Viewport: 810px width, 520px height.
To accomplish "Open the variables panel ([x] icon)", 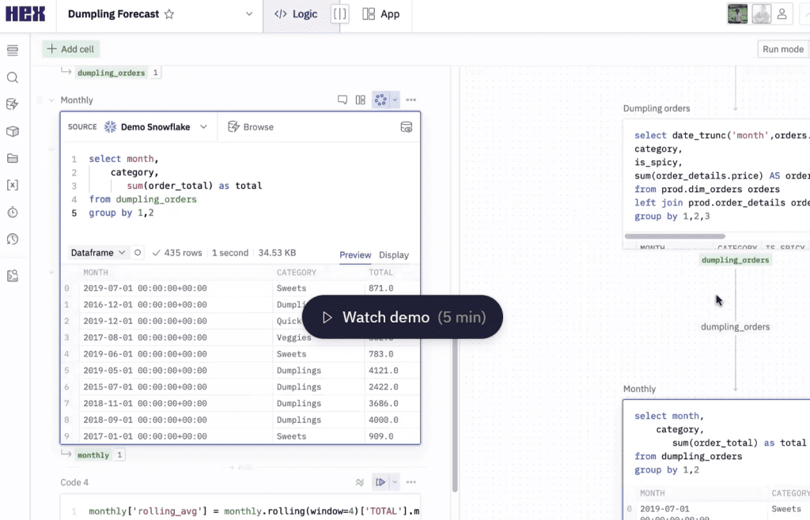I will coord(11,185).
